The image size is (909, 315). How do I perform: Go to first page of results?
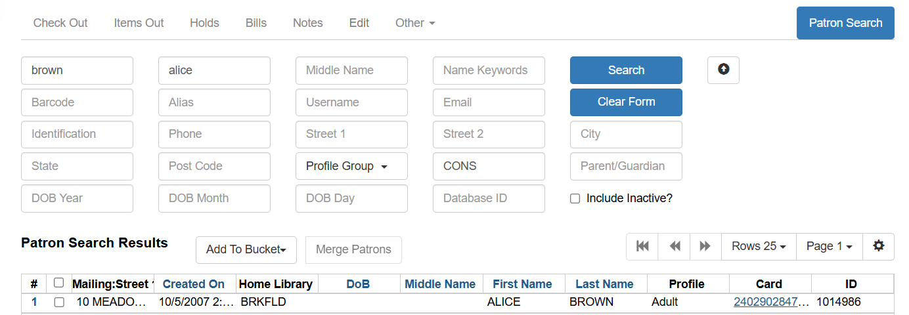pos(642,246)
